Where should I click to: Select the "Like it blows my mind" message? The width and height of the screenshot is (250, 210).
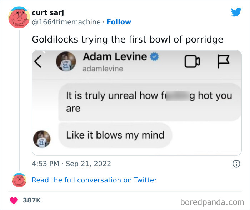(115, 135)
